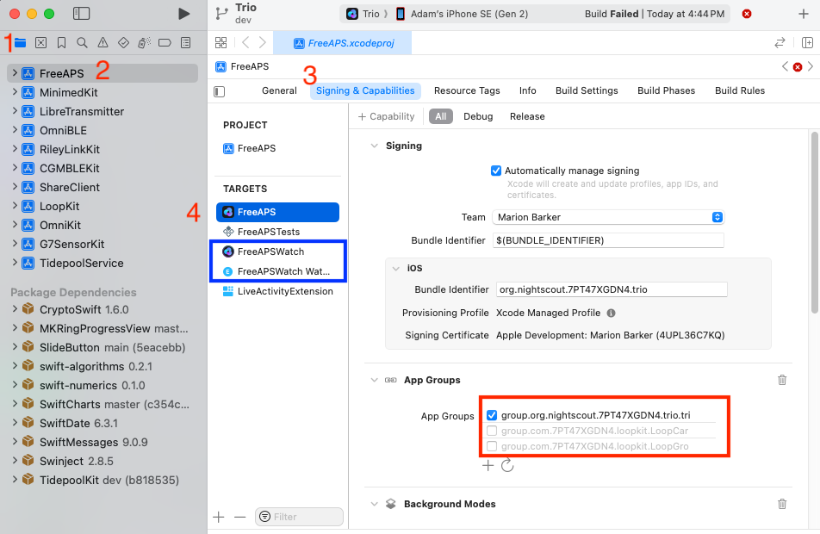Click the red build error indicator
Viewport: 820px width, 534px height.
click(x=747, y=14)
